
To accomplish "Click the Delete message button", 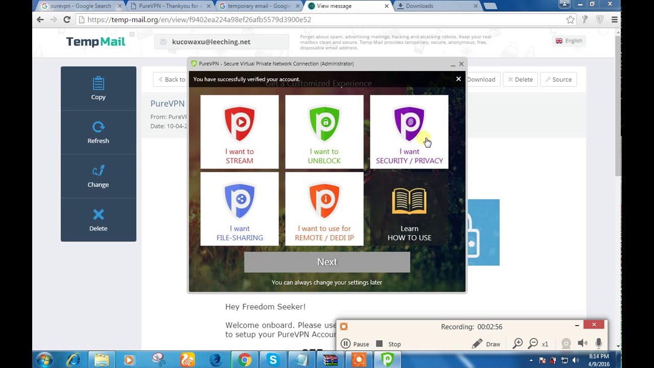I will pos(519,79).
